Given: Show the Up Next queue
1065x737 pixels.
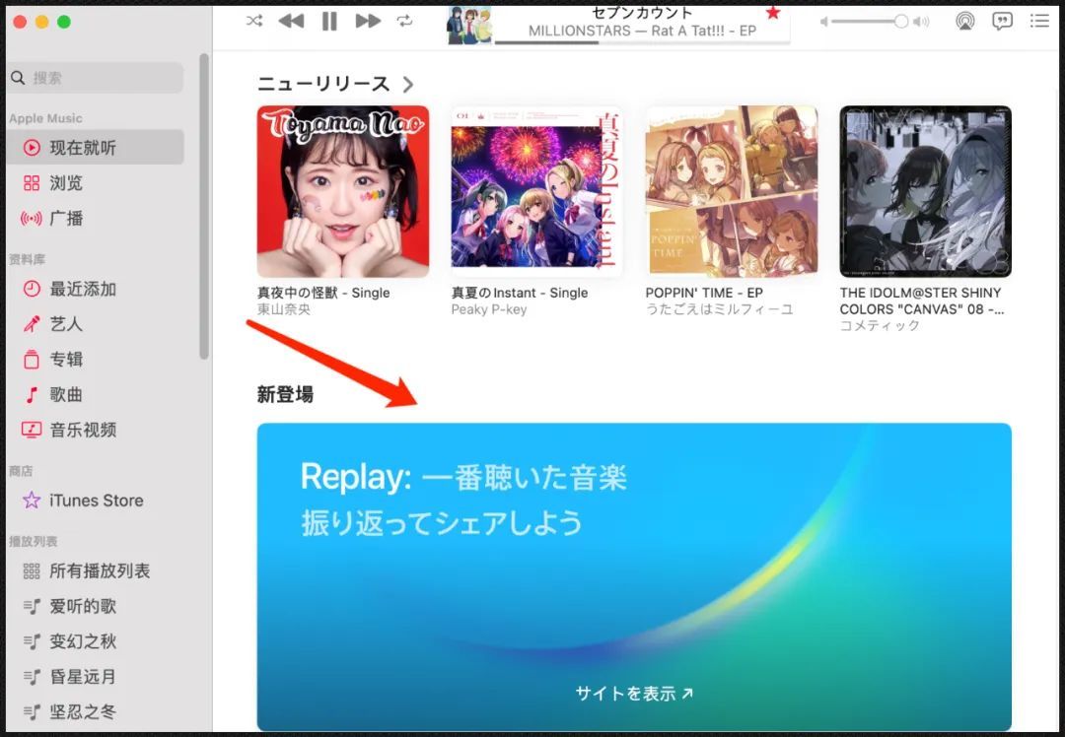Looking at the screenshot, I should click(x=1039, y=20).
